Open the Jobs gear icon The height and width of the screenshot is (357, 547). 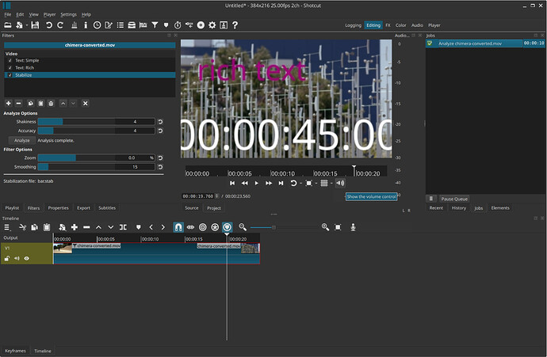coord(212,25)
